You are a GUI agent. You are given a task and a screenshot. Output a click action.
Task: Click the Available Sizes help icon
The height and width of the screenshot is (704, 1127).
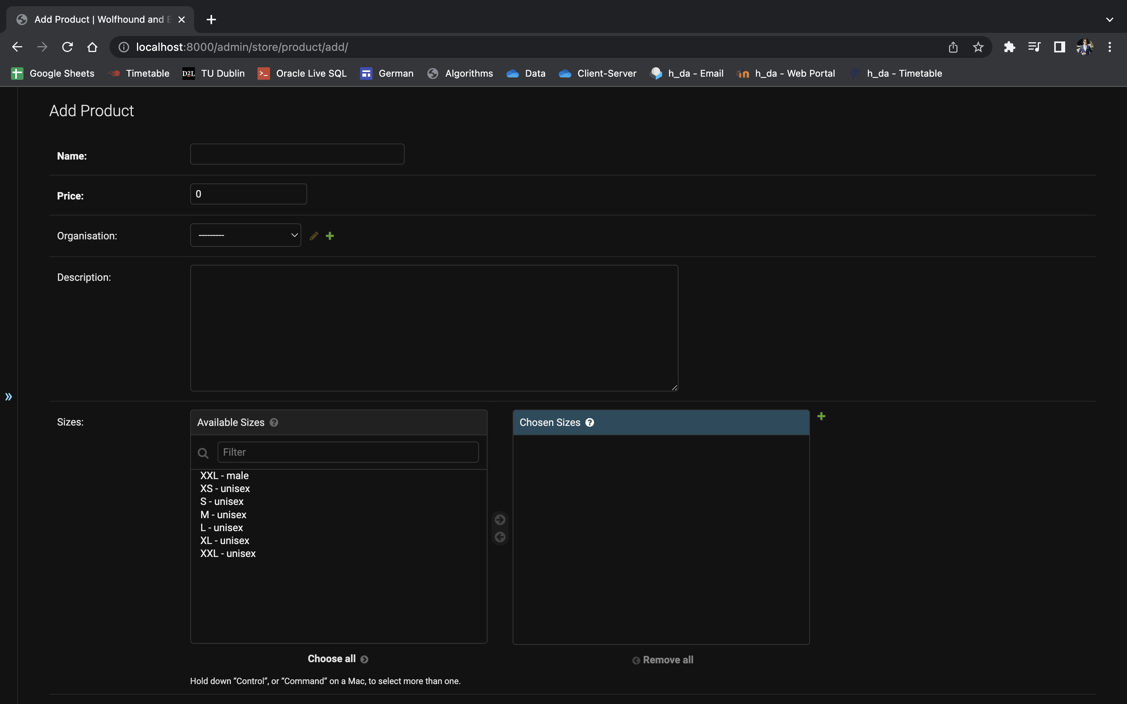[x=274, y=422]
